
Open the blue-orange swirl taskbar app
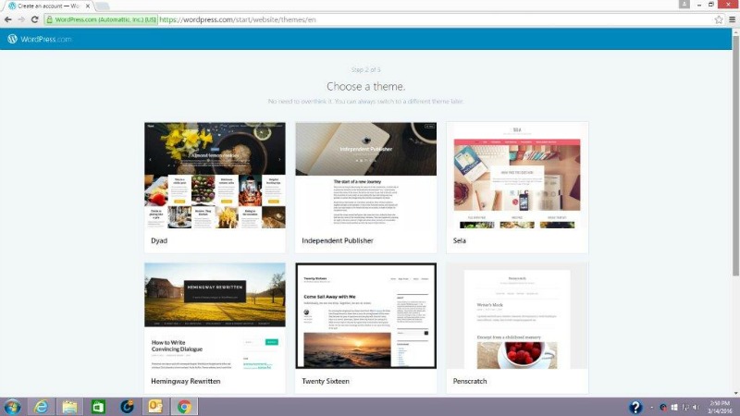(x=127, y=407)
